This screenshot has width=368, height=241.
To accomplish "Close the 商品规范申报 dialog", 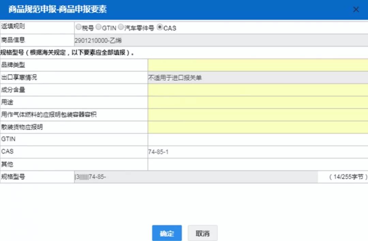I will [x=356, y=9].
